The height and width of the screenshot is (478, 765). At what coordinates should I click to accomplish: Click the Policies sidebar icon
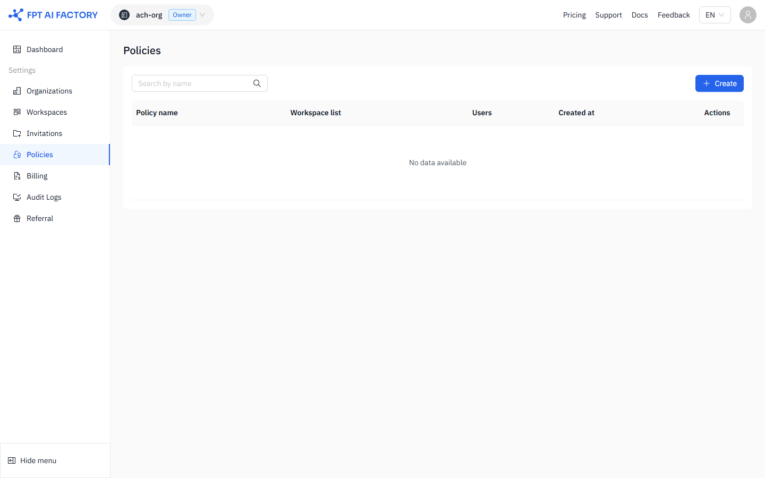click(17, 155)
